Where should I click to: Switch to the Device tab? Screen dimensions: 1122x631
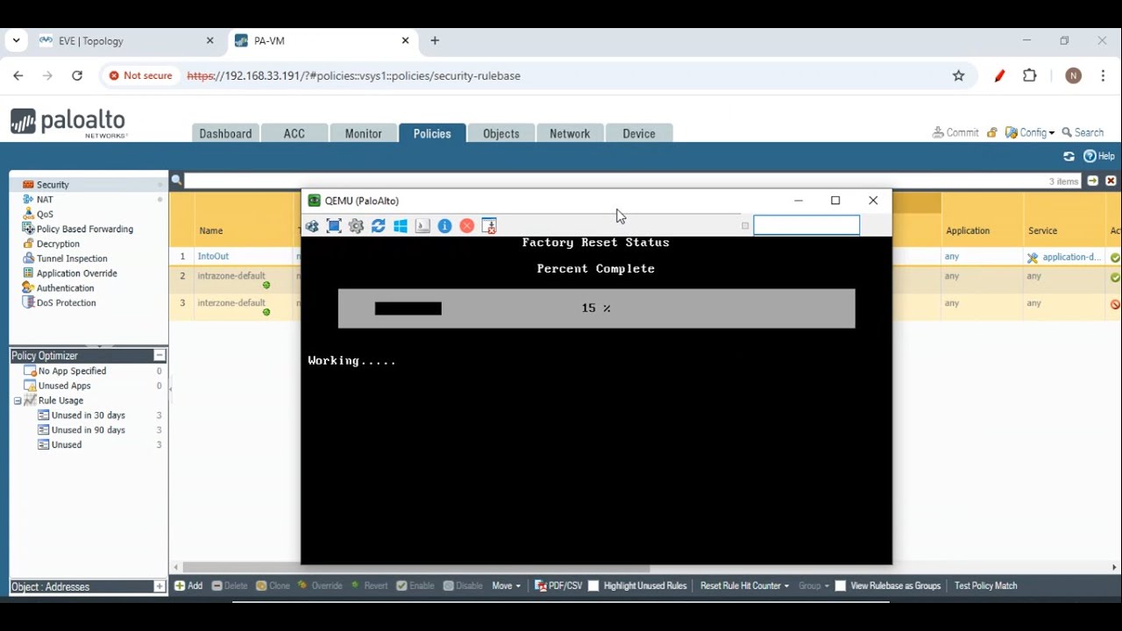[639, 133]
